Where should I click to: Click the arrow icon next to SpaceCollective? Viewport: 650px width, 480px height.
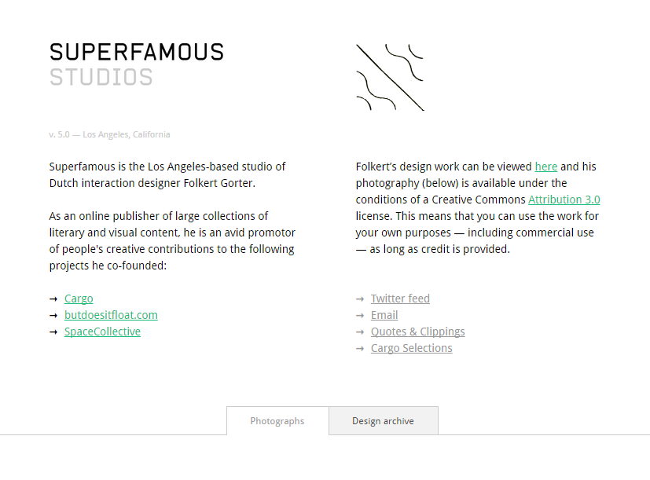point(53,332)
